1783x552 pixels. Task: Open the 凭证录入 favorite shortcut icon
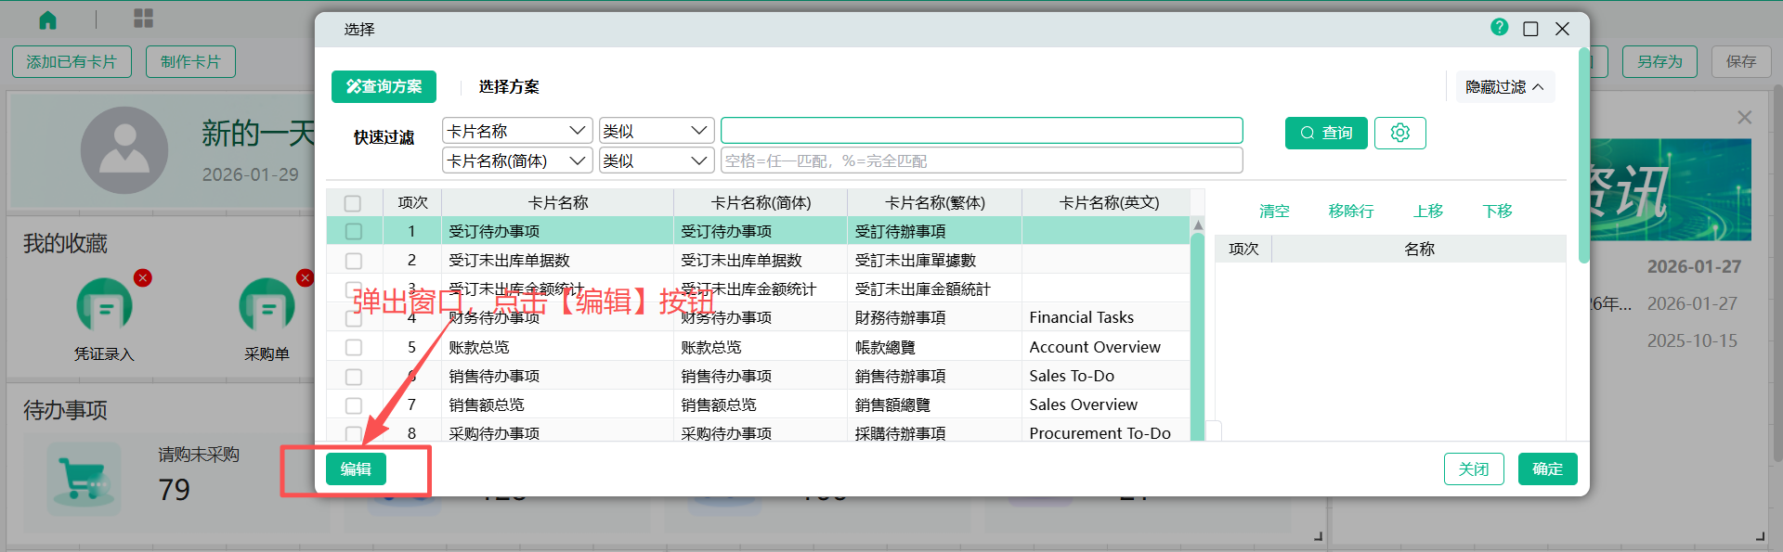104,305
